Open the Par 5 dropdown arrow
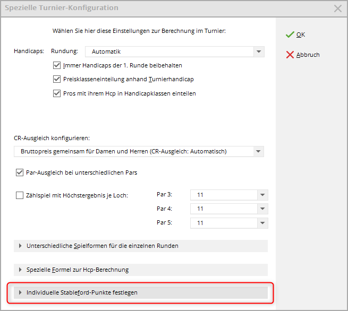The width and height of the screenshot is (348, 311). tap(262, 223)
